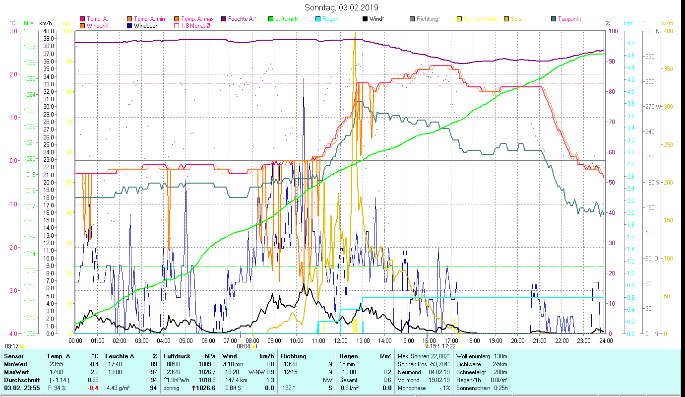Click the black Wind legend square
Screen dimensions: 685x397
click(365, 19)
